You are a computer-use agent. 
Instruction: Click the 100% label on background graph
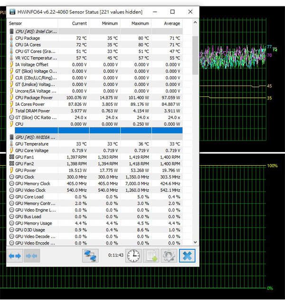coord(272,166)
